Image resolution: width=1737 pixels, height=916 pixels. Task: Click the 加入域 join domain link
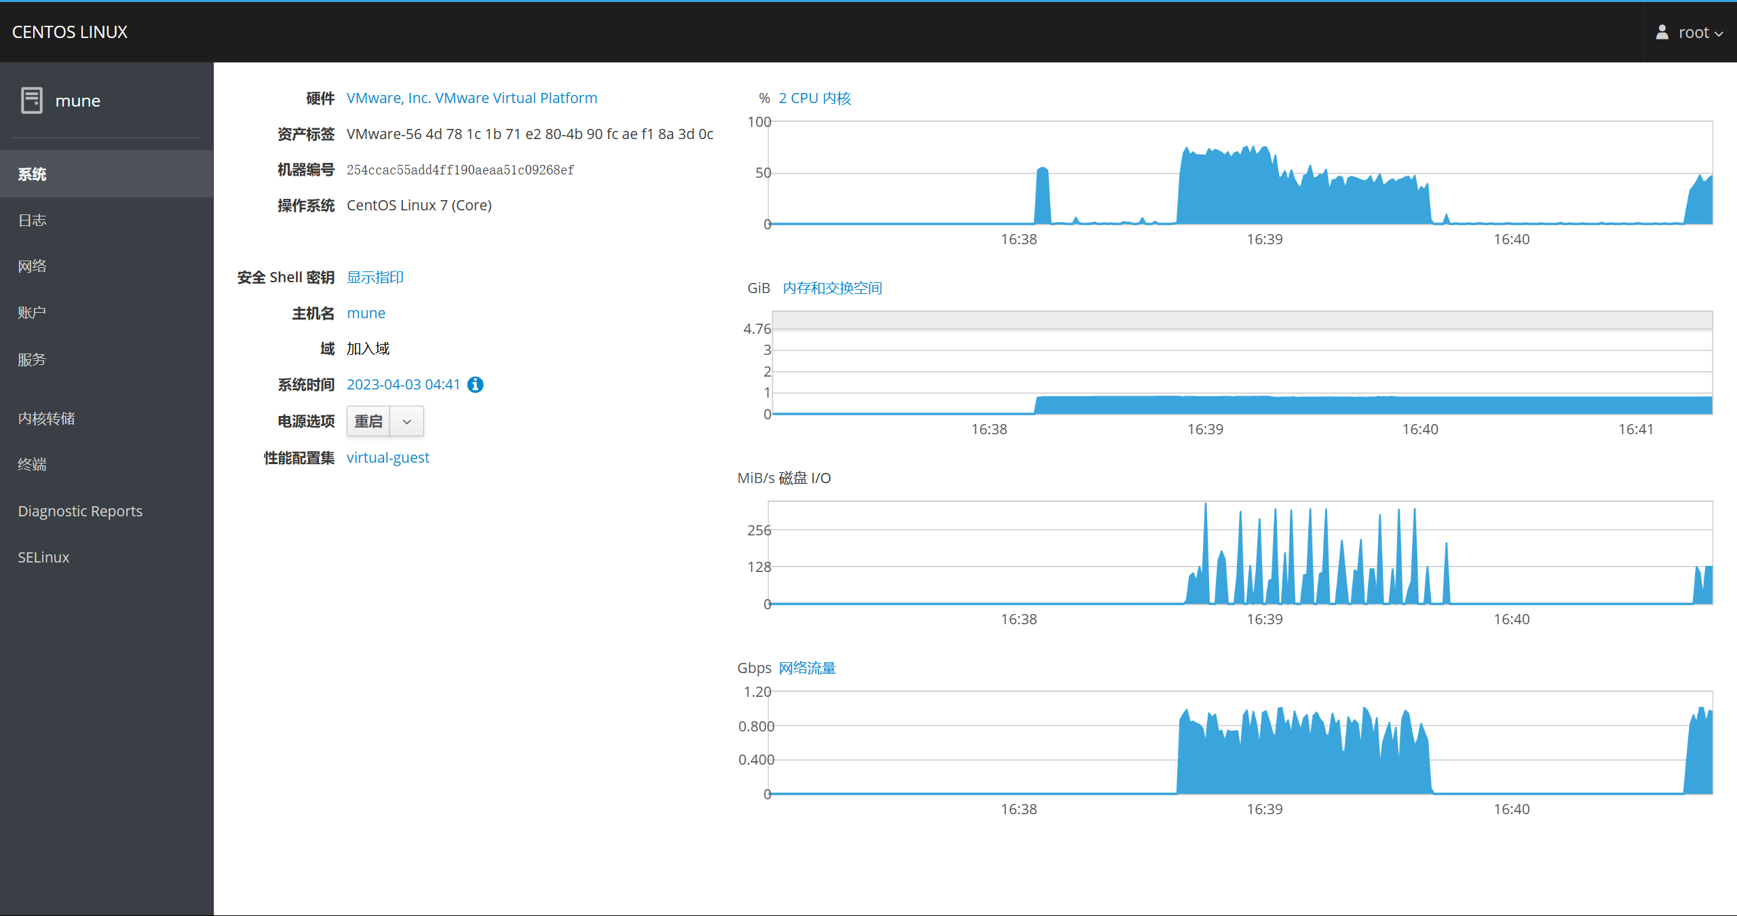pos(368,349)
